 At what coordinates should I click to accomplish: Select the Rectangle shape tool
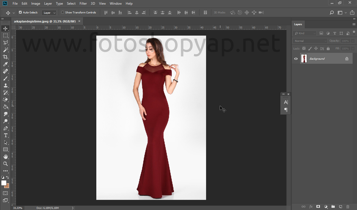5,149
